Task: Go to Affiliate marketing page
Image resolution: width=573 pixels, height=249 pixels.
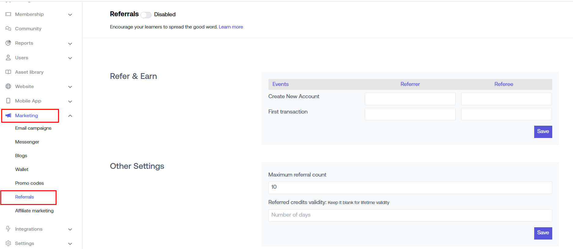Action: [34, 211]
